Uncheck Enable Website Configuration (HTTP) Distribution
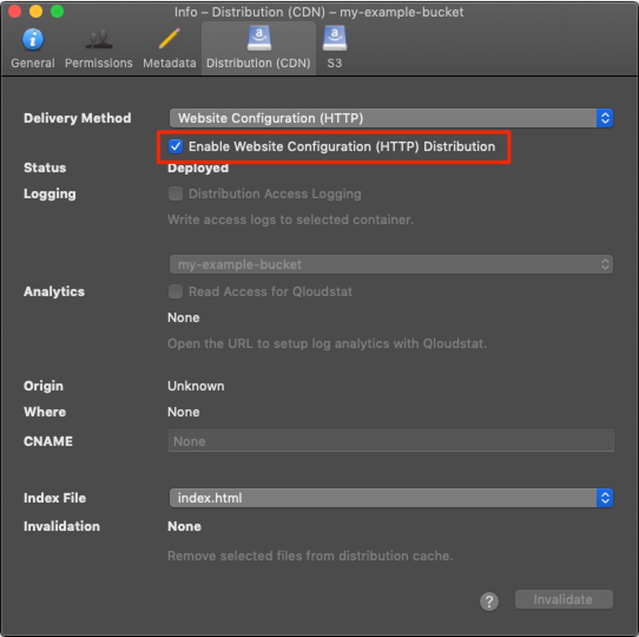The height and width of the screenshot is (637, 639). 175,146
